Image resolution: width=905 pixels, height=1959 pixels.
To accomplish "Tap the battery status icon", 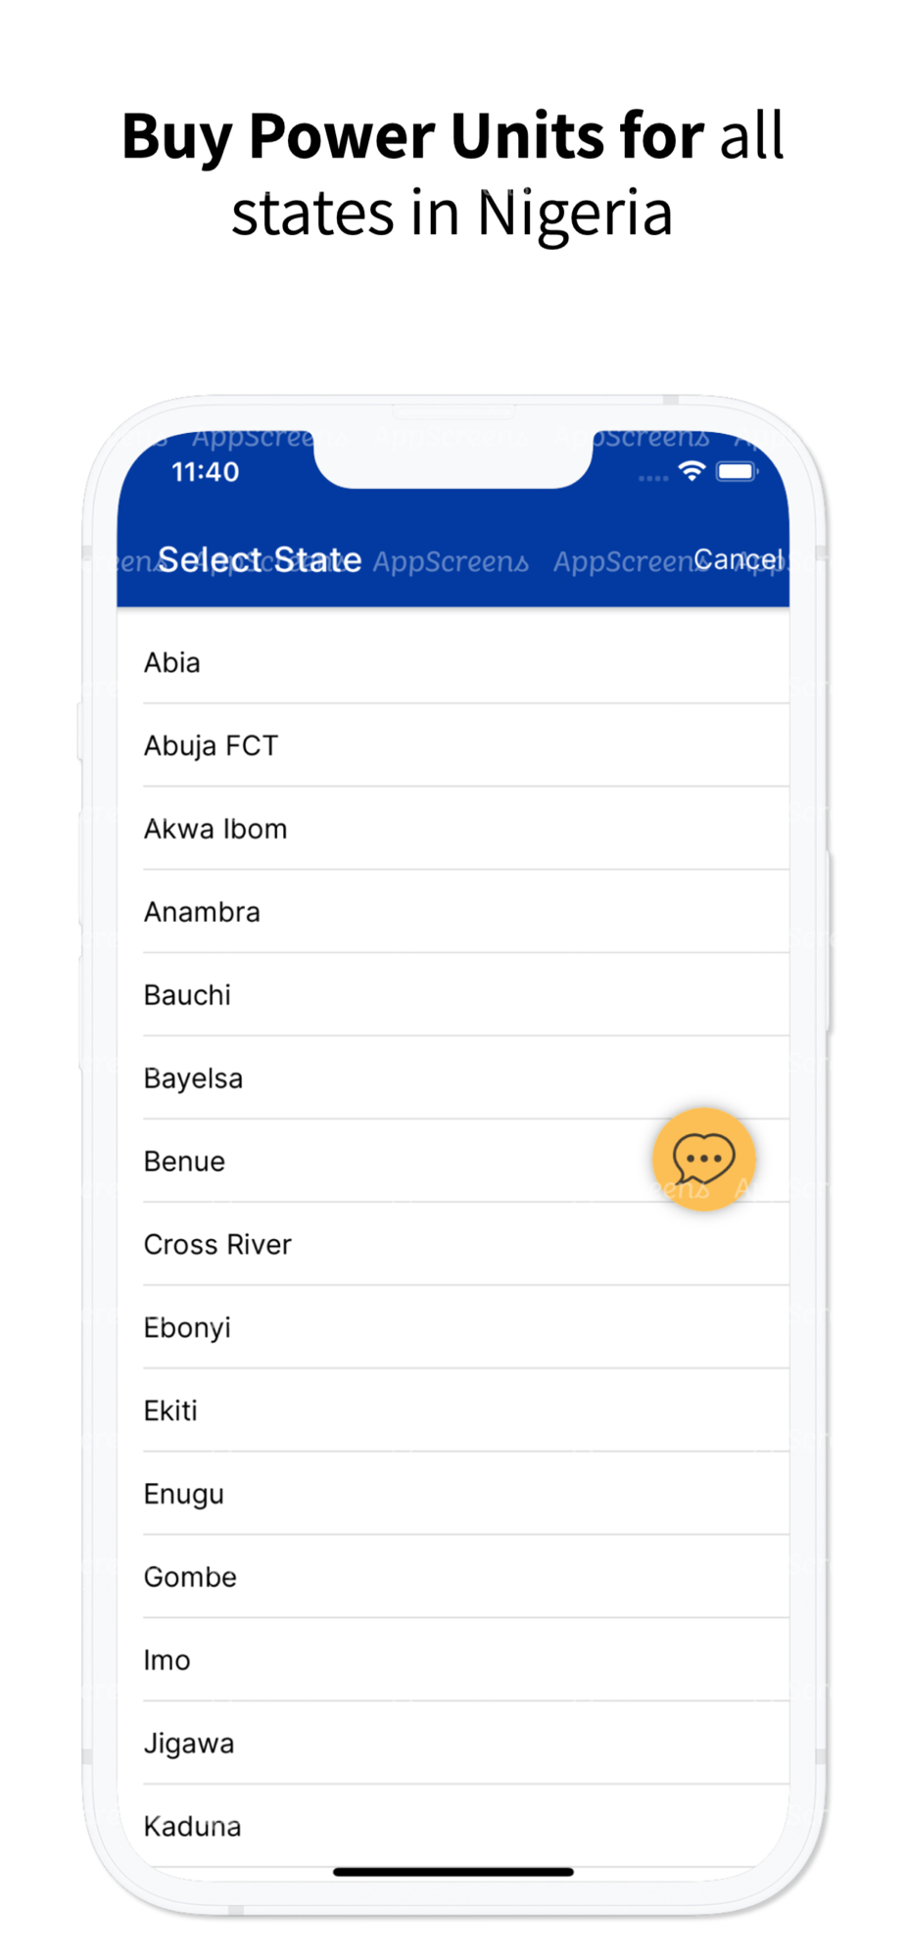I will [x=737, y=472].
